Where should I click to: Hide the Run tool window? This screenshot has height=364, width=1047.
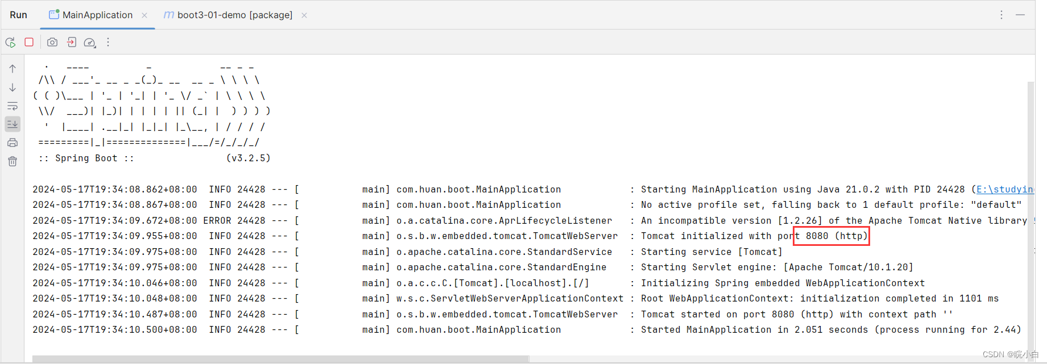pos(1021,15)
